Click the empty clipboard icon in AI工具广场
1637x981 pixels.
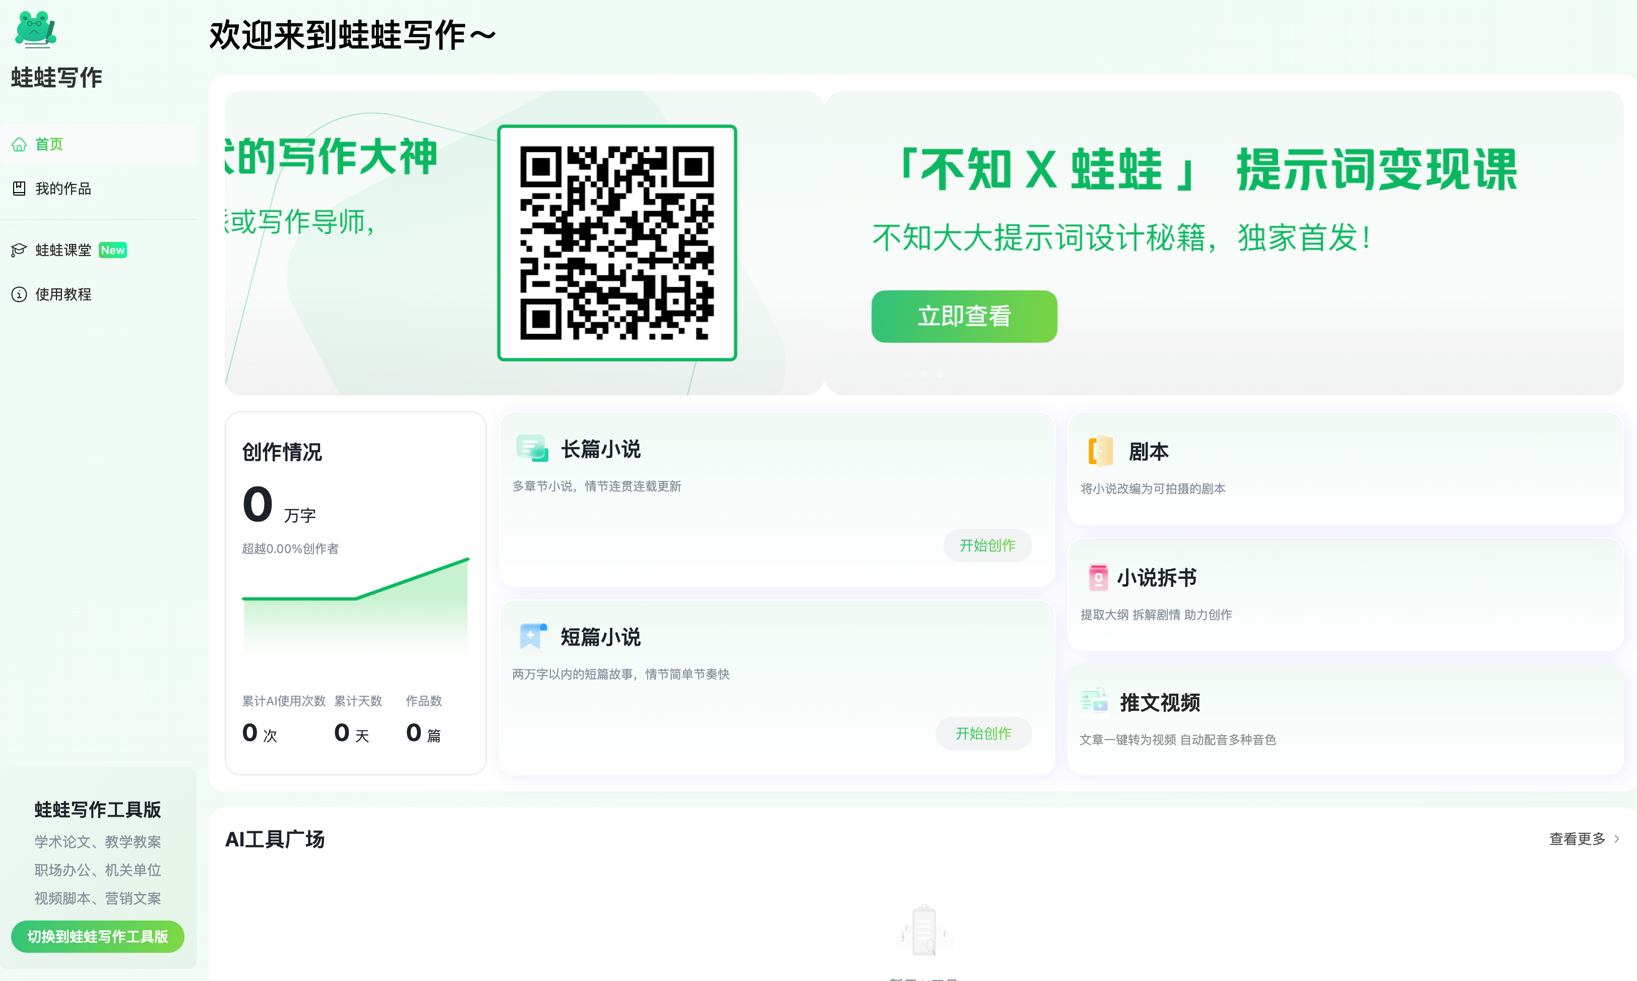[x=923, y=930]
